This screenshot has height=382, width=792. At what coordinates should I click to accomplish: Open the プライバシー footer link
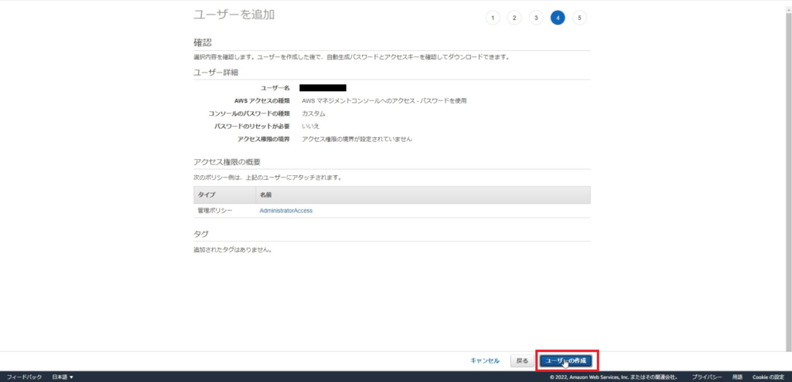(x=707, y=377)
